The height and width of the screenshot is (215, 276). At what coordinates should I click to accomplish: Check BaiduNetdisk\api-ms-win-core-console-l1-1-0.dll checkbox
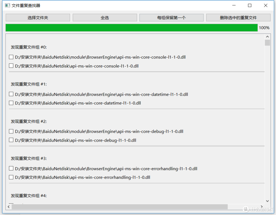pyautogui.click(x=11, y=66)
